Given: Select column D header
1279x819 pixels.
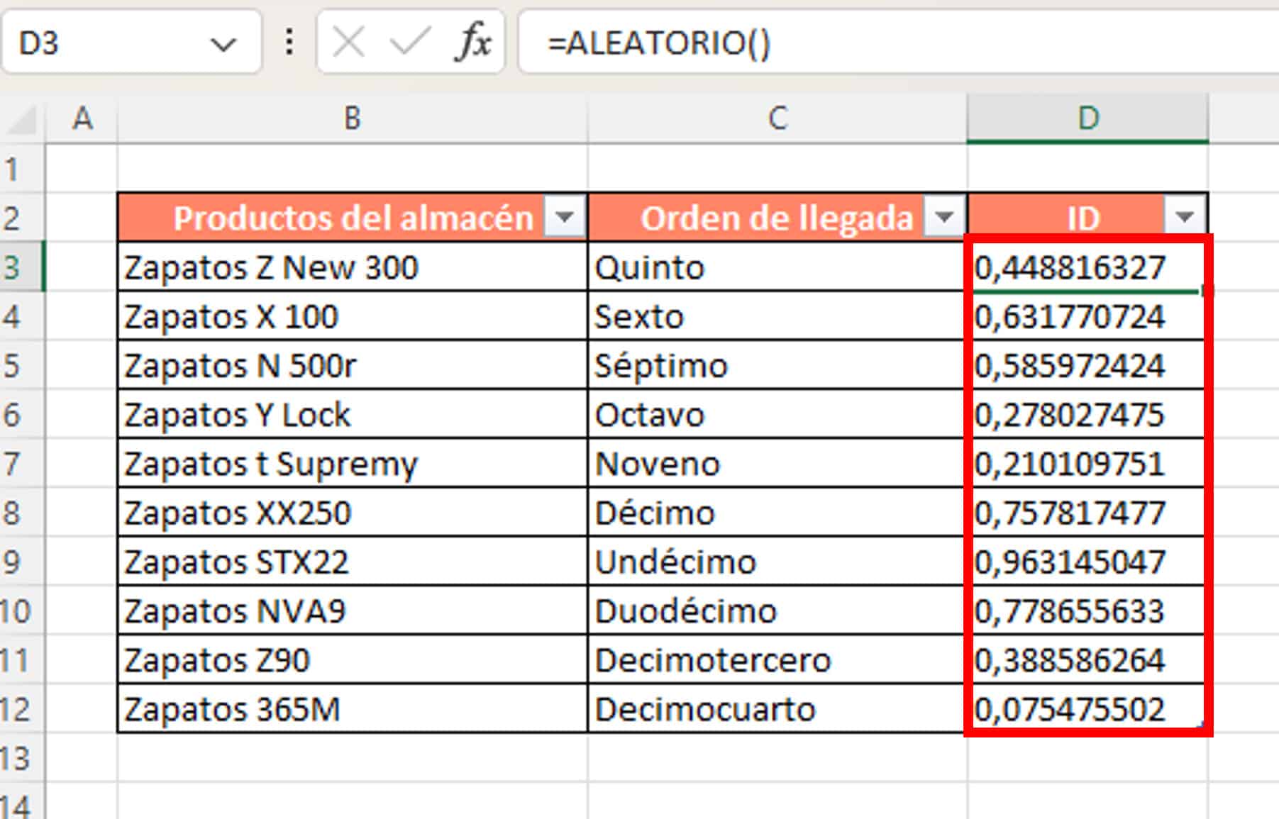Looking at the screenshot, I should point(1087,118).
